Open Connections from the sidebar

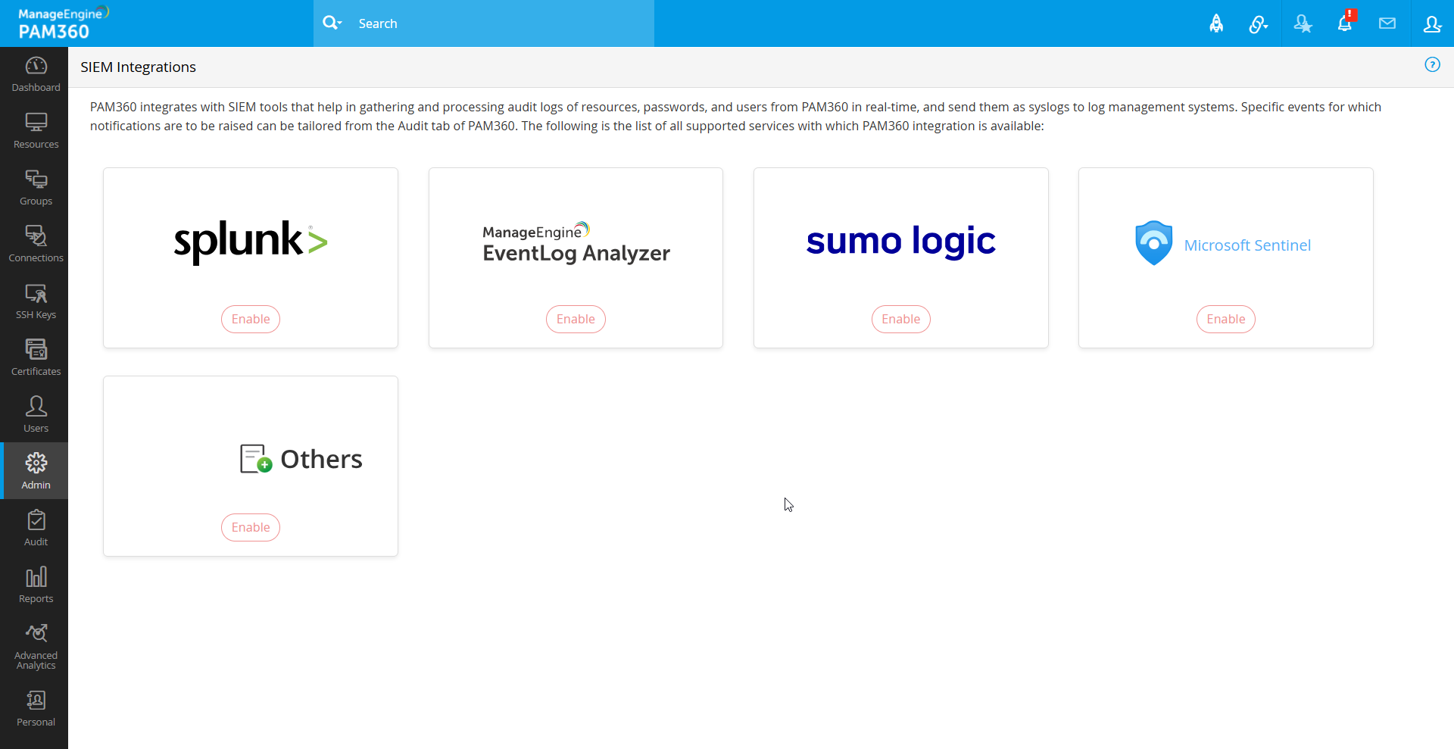pos(36,245)
